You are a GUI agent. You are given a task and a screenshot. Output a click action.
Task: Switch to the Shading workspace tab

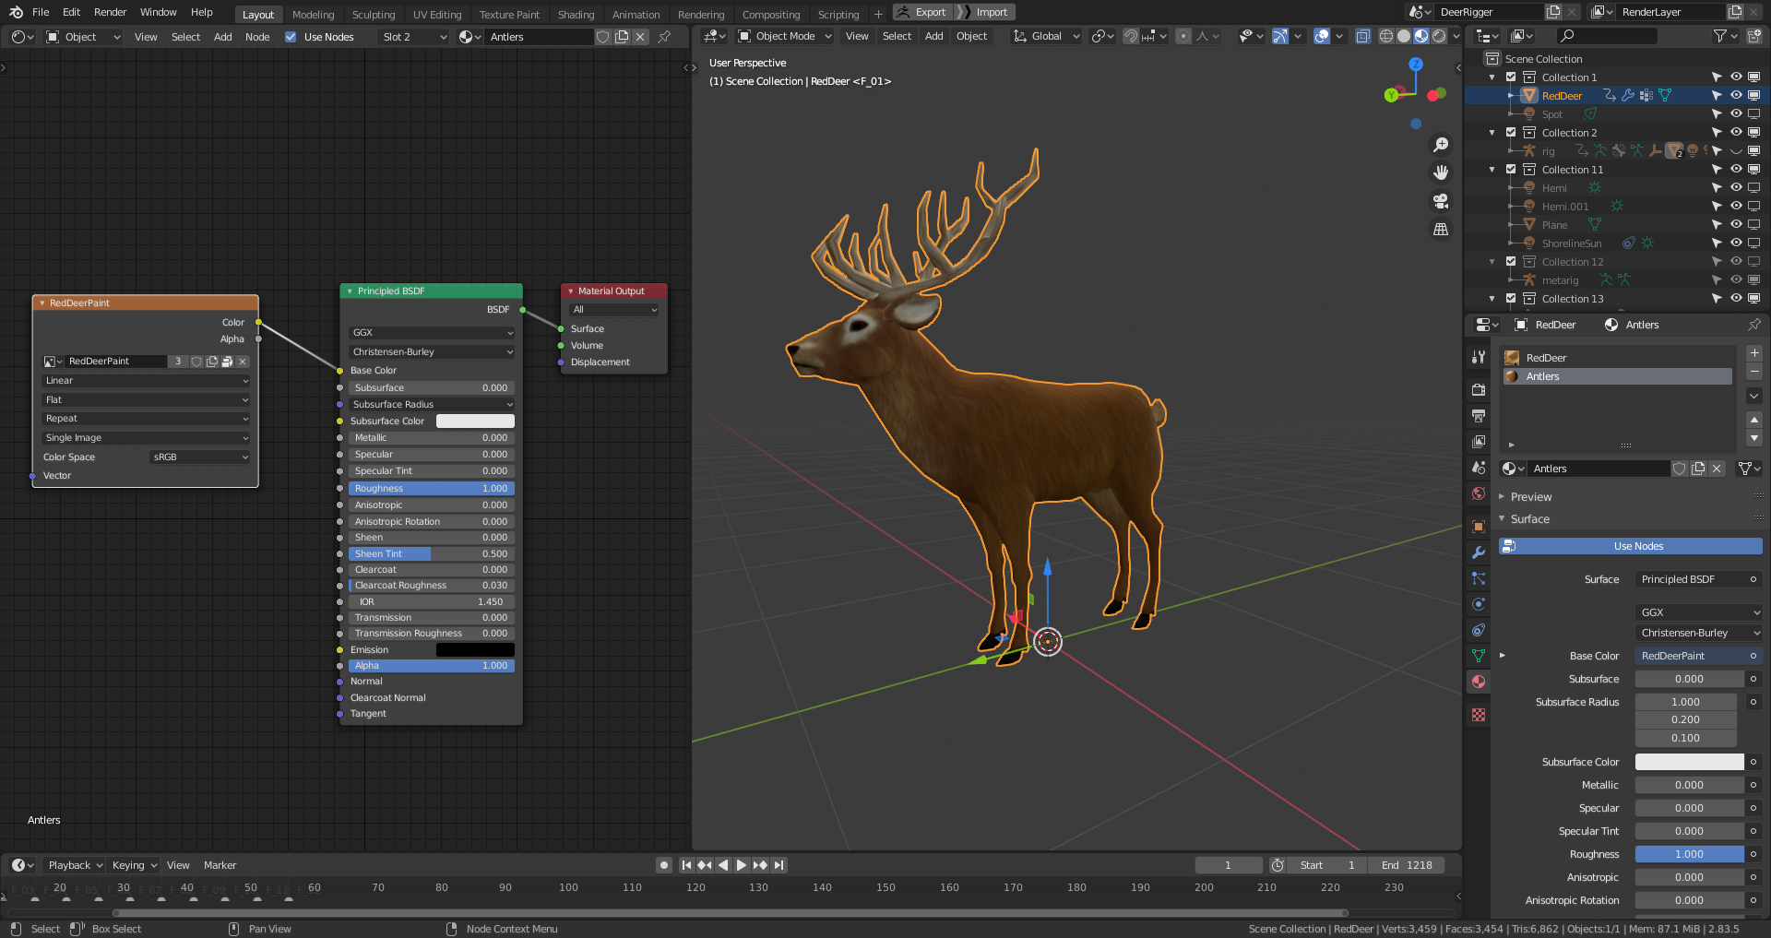(x=576, y=14)
